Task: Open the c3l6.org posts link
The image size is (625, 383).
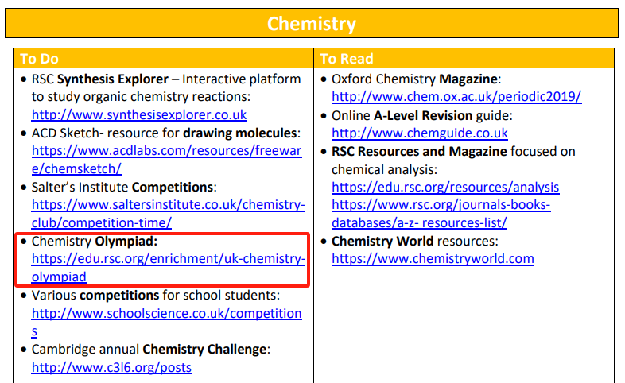Action: 111,367
